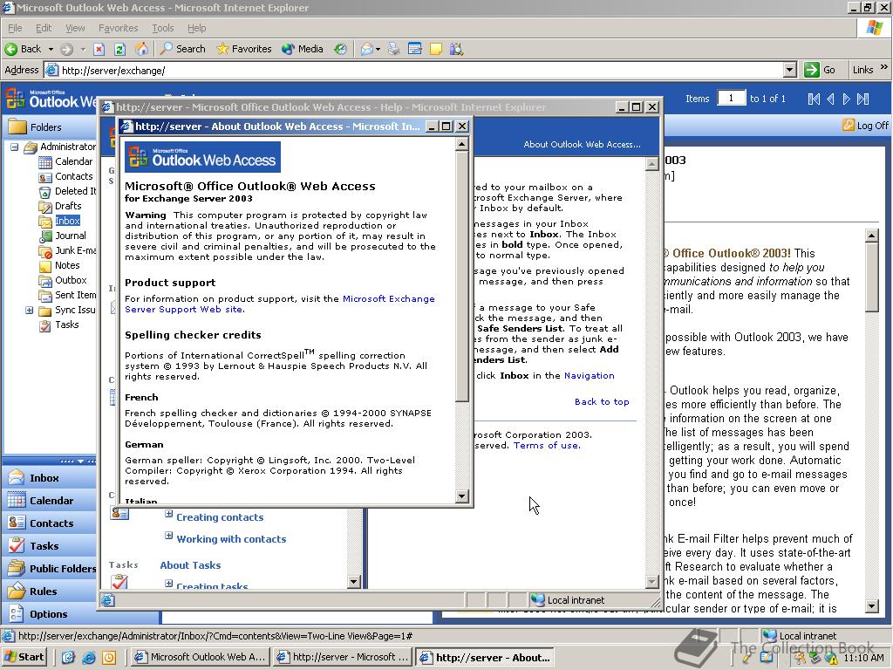Viewport: 893px width, 670px height.
Task: Open the Help menu
Action: click(x=196, y=28)
